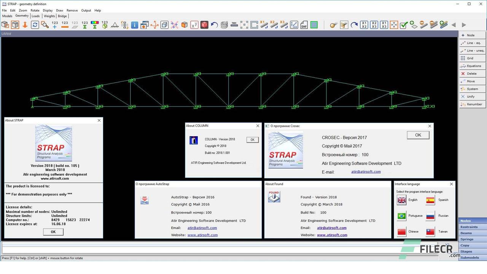Click the rainbow color-coded section icon

click(95, 25)
